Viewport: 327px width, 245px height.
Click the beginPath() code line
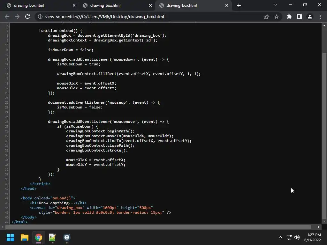point(100,131)
